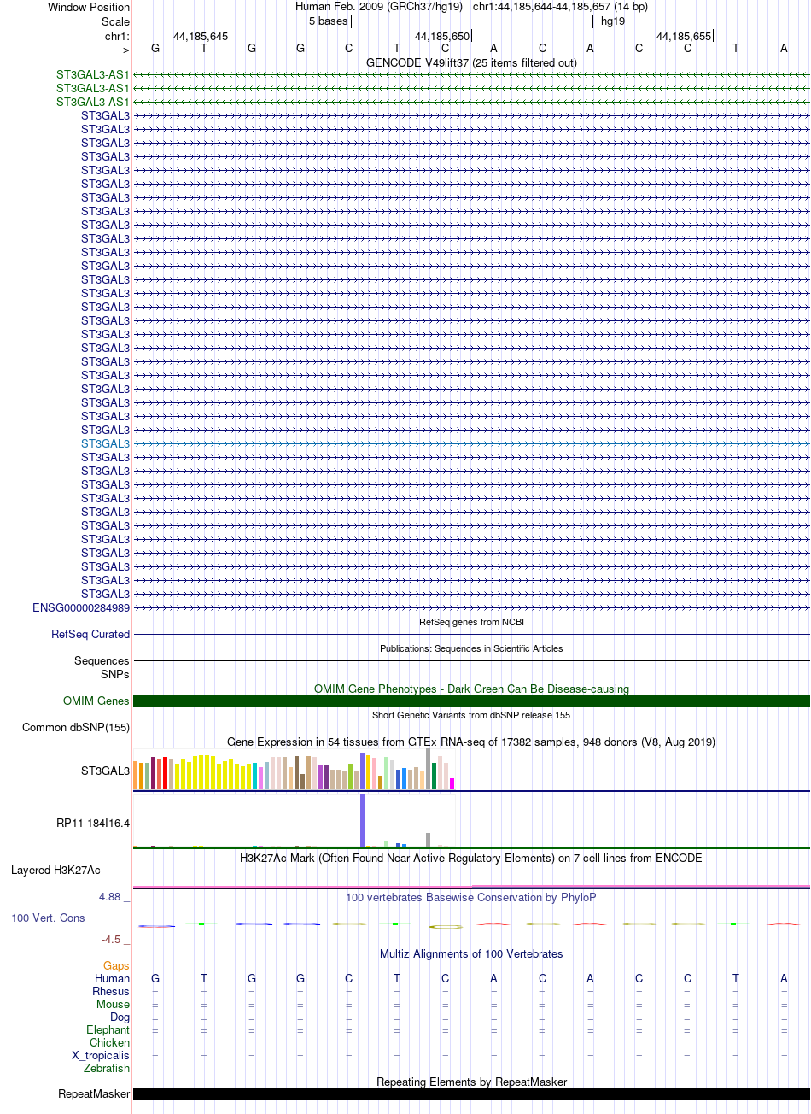The width and height of the screenshot is (811, 1114).
Task: Open 'GENCODE V49lift37 (25 items filtered out)' title
Action: (471, 62)
